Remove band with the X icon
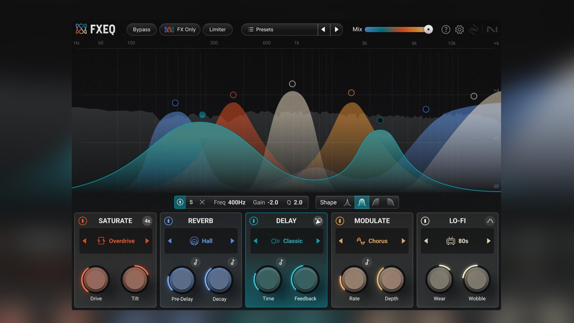This screenshot has width=574, height=323. coord(202,202)
